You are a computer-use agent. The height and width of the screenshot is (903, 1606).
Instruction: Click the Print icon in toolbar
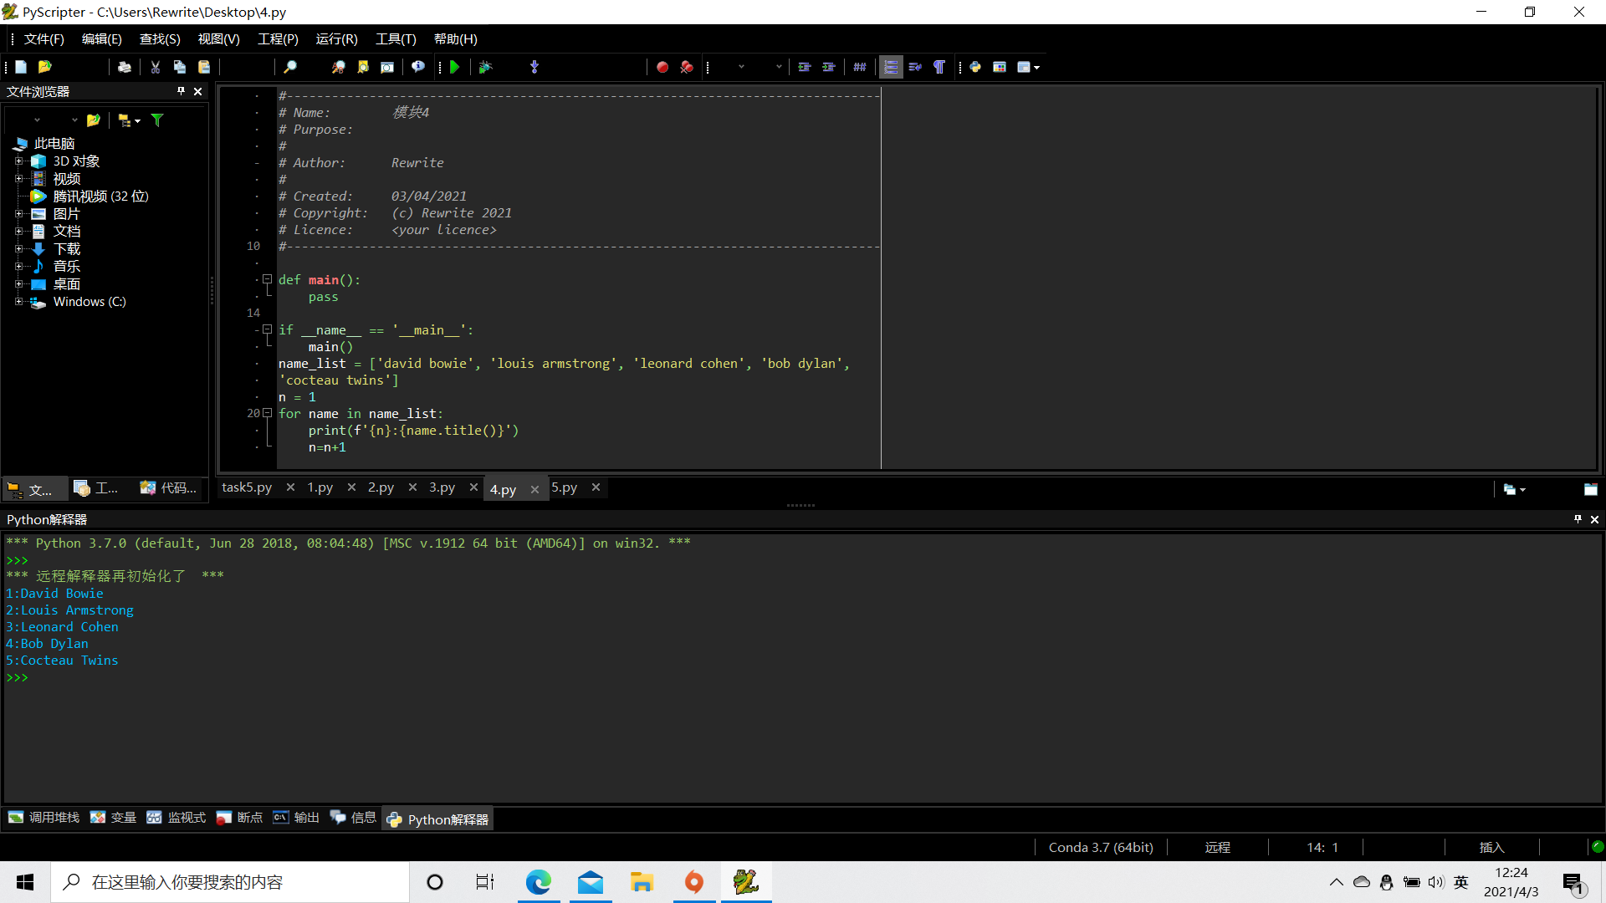[x=125, y=67]
